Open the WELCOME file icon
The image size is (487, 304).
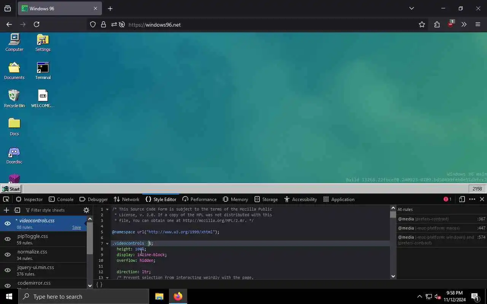tap(43, 99)
